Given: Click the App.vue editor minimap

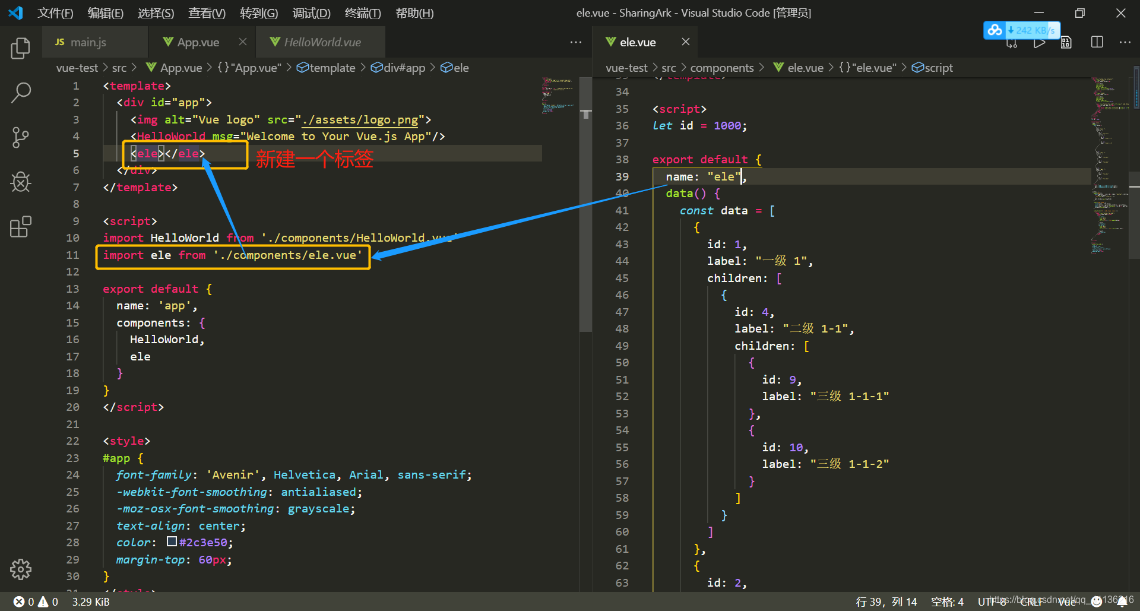Looking at the screenshot, I should coord(558,95).
